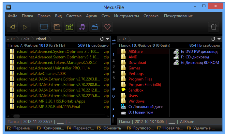Click F3 Копирова... button
The height and width of the screenshot is (134, 225).
(50, 128)
